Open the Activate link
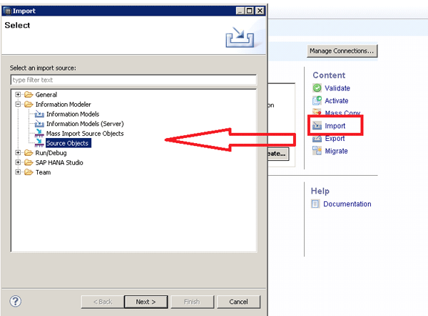428x316 pixels. 336,101
